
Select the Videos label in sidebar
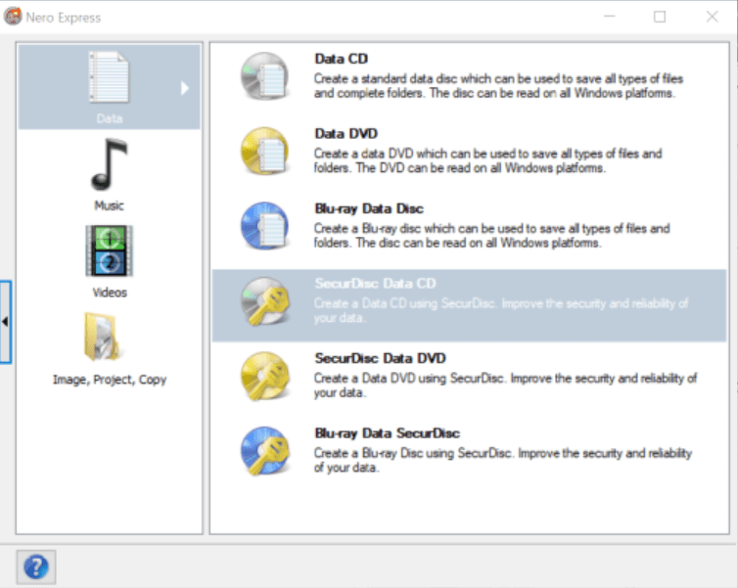coord(110,293)
